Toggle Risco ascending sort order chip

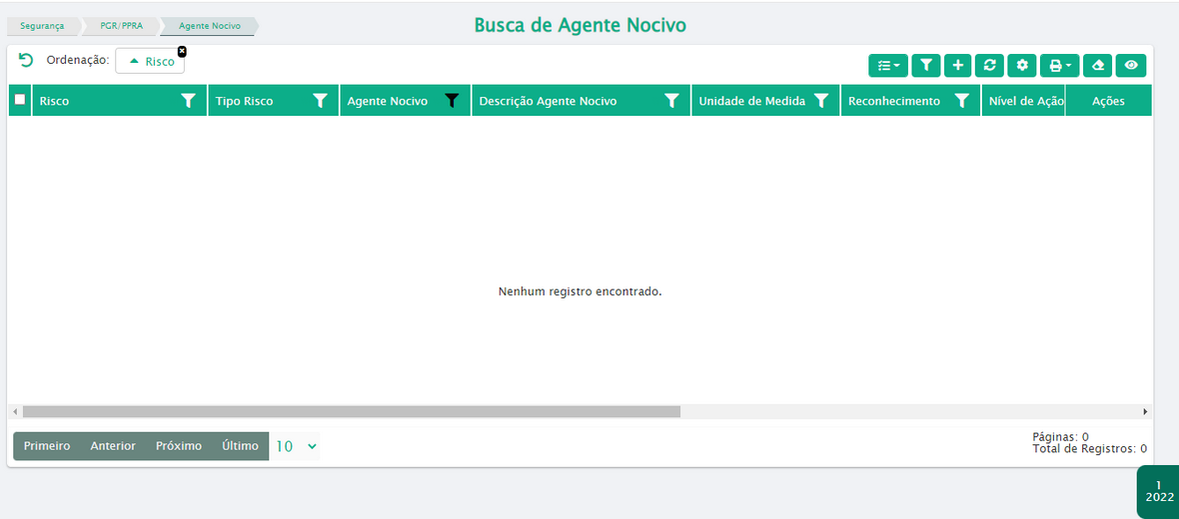point(151,62)
